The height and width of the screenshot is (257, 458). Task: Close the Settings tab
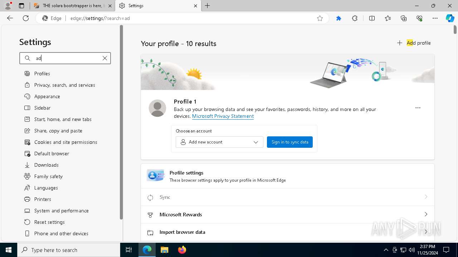pos(195,6)
